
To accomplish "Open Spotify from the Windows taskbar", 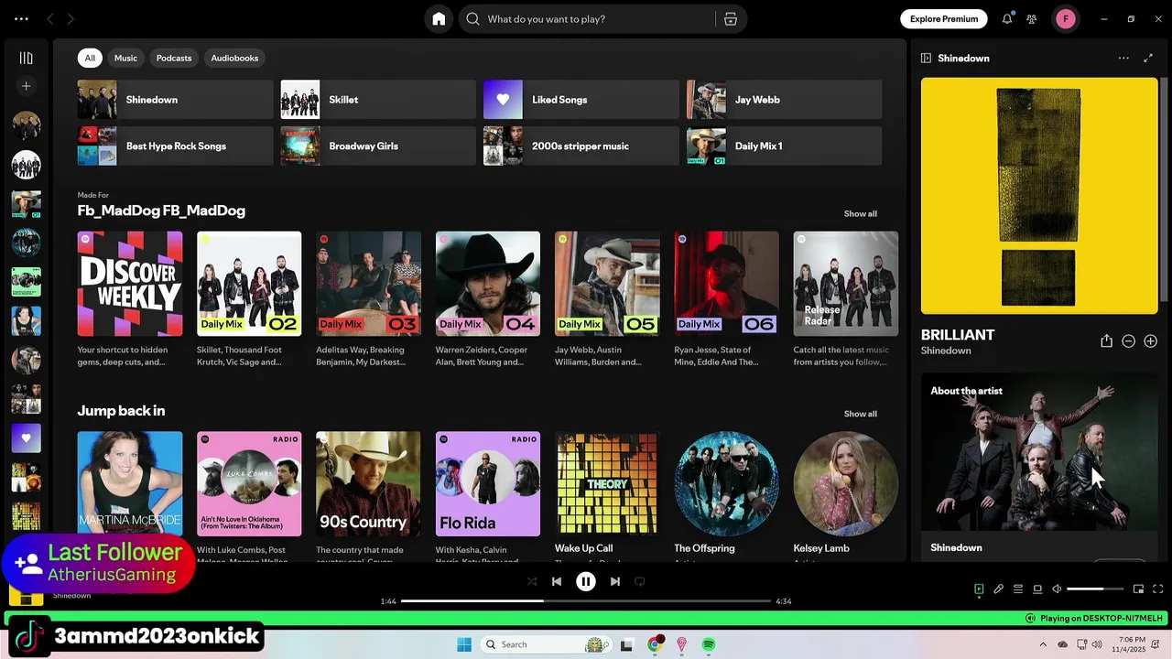I will [x=709, y=644].
